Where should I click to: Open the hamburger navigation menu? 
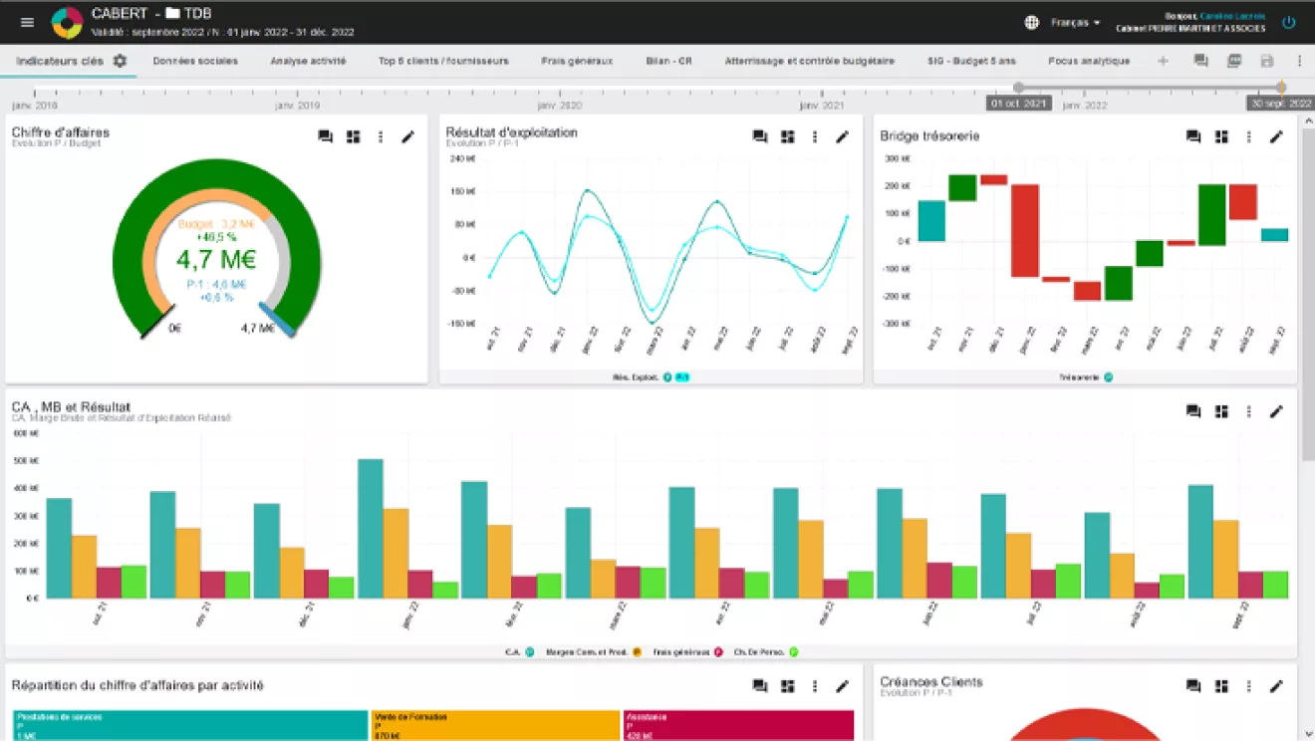27,22
